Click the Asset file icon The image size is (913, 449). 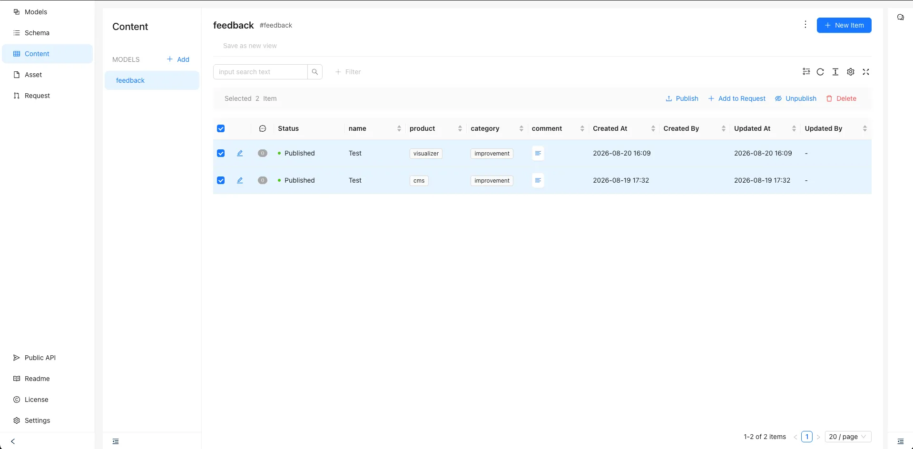pos(17,75)
